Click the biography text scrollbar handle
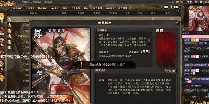 point(149,41)
